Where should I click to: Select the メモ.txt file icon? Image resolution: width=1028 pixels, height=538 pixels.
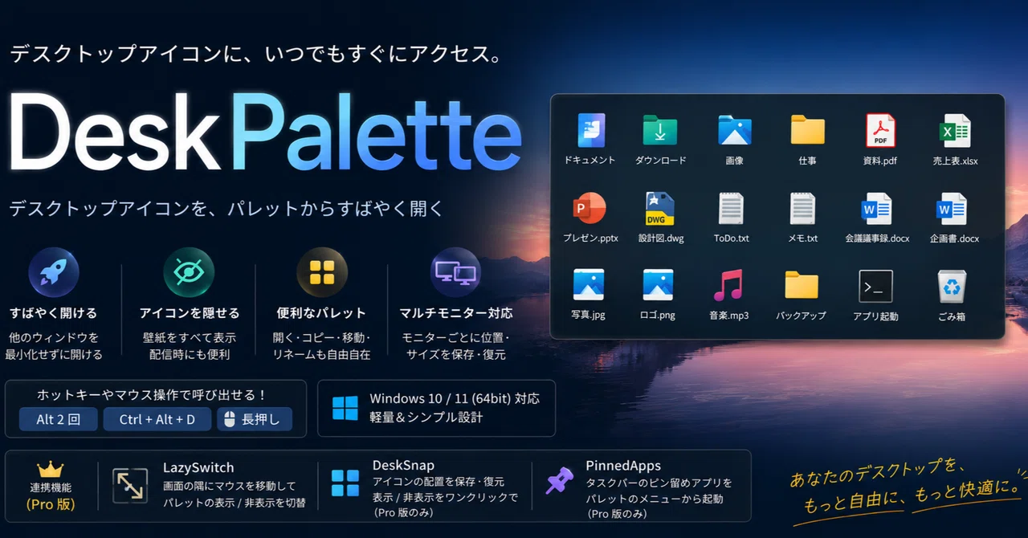pyautogui.click(x=802, y=208)
